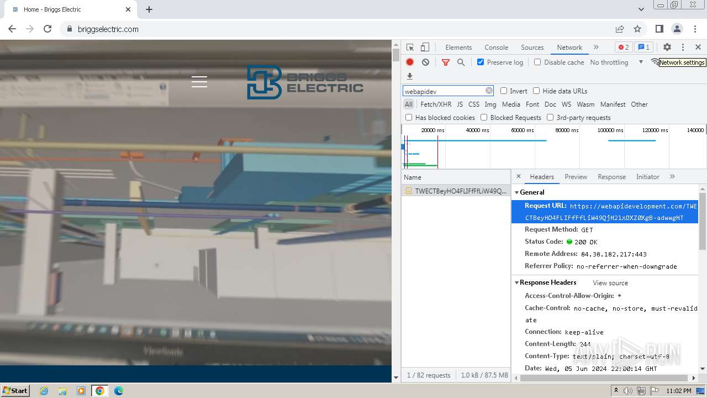Image resolution: width=707 pixels, height=398 pixels.
Task: Open the tab search dropdown arrow
Action: coord(641,9)
